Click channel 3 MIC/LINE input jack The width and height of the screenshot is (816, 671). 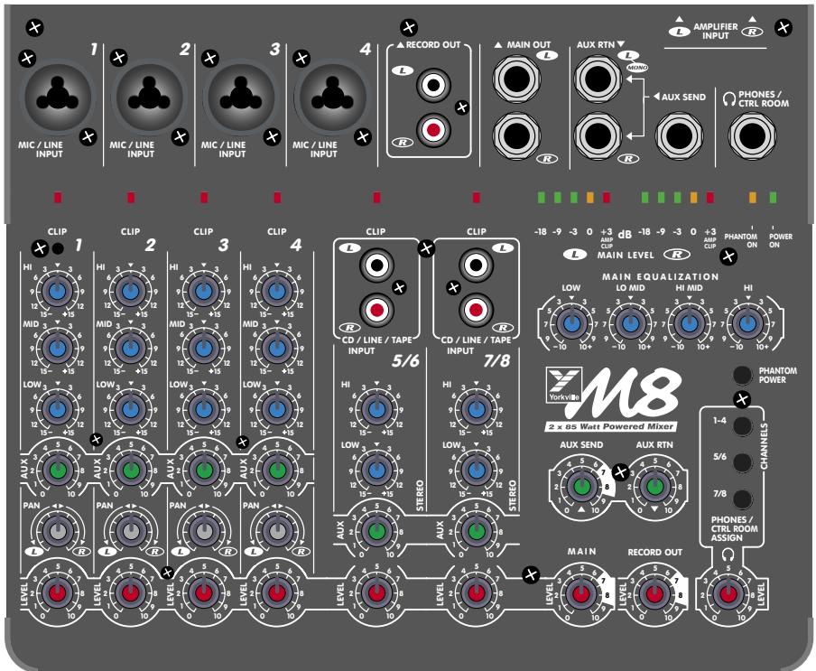click(x=240, y=97)
